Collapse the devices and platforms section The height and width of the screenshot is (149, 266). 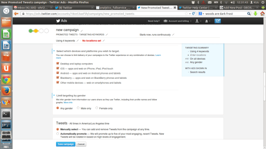54,51
